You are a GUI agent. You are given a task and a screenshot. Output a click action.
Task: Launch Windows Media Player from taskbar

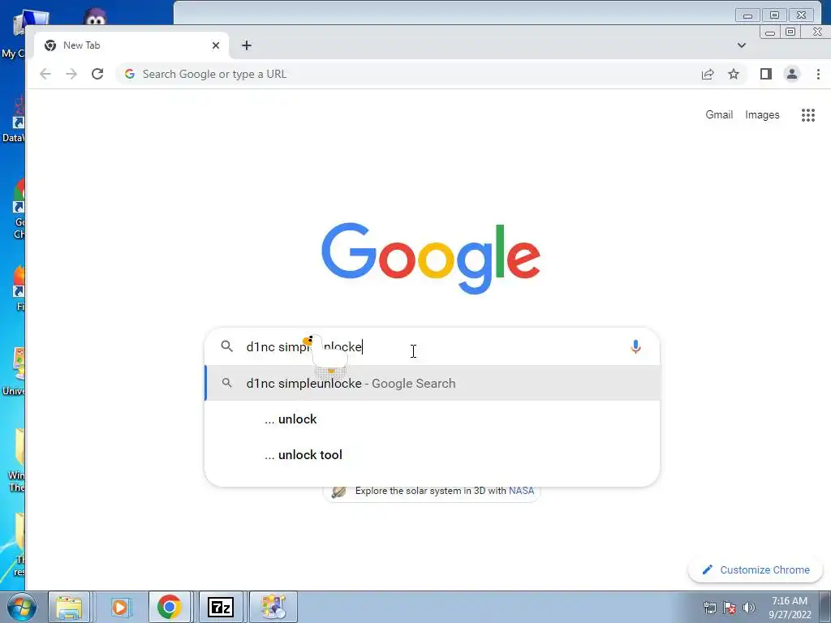[x=121, y=607]
